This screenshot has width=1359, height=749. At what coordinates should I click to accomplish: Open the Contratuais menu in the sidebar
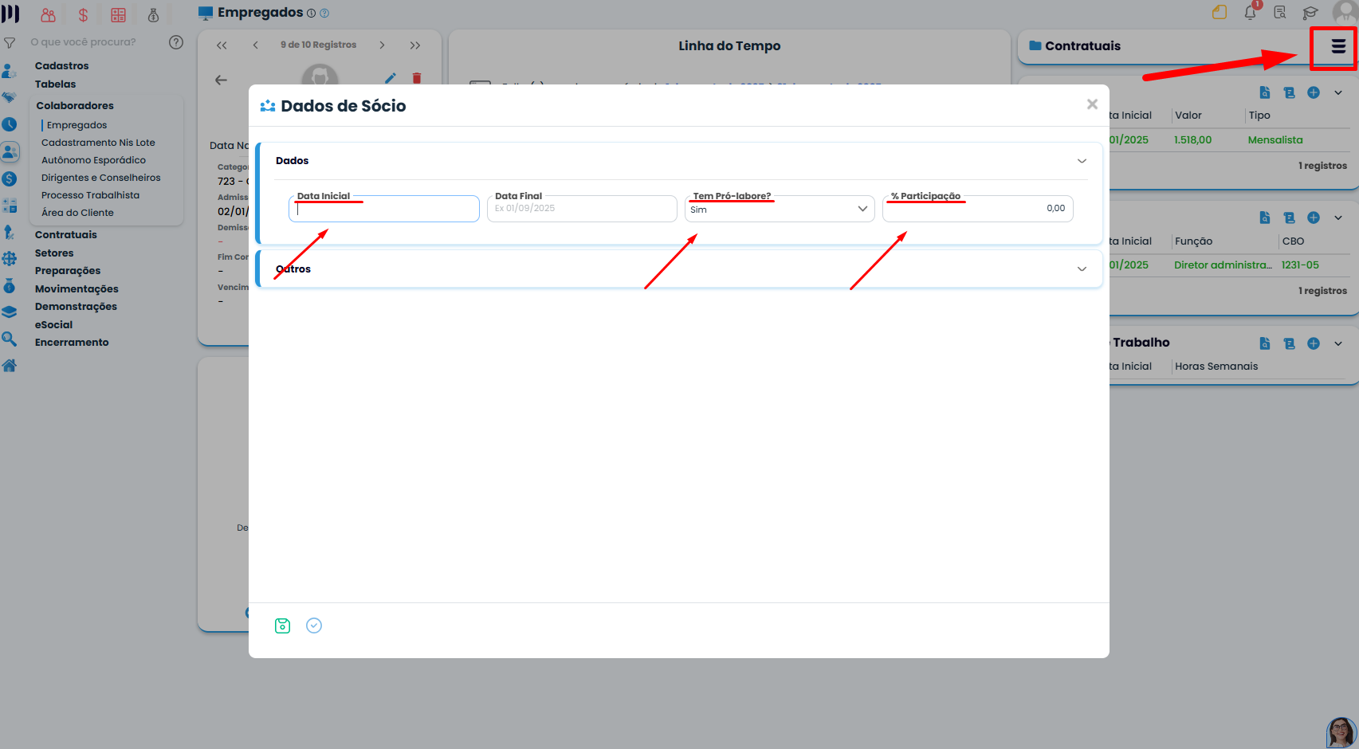[65, 235]
